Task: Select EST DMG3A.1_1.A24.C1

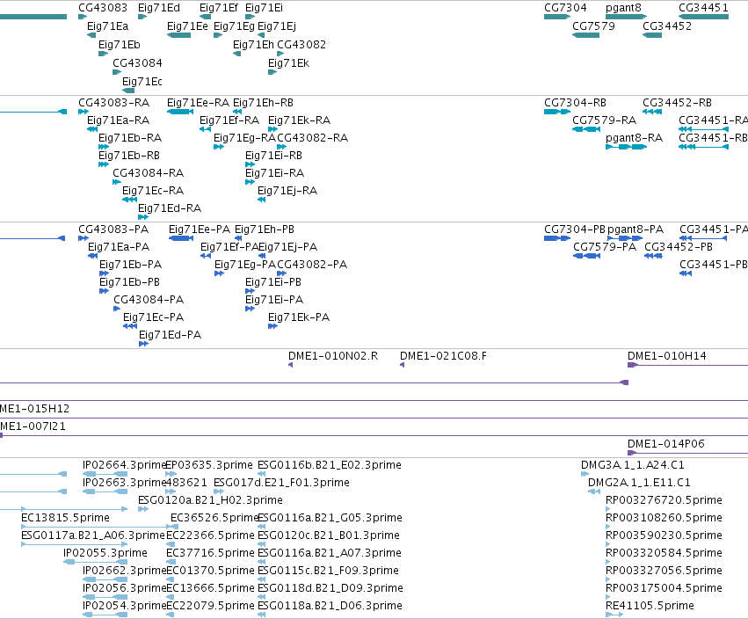Action: click(x=633, y=465)
